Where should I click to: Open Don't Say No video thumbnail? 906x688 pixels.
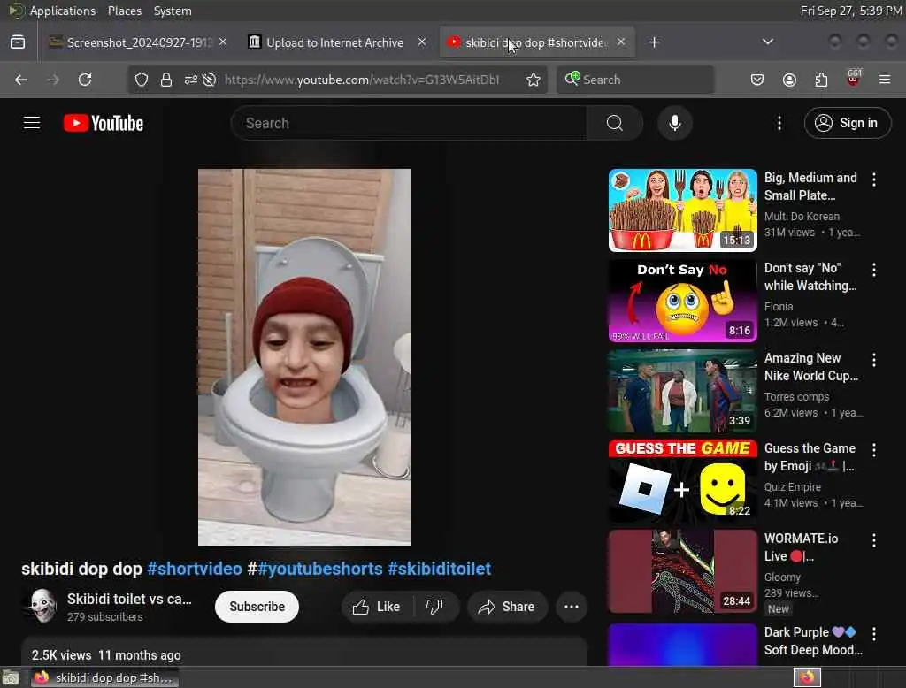pyautogui.click(x=682, y=301)
